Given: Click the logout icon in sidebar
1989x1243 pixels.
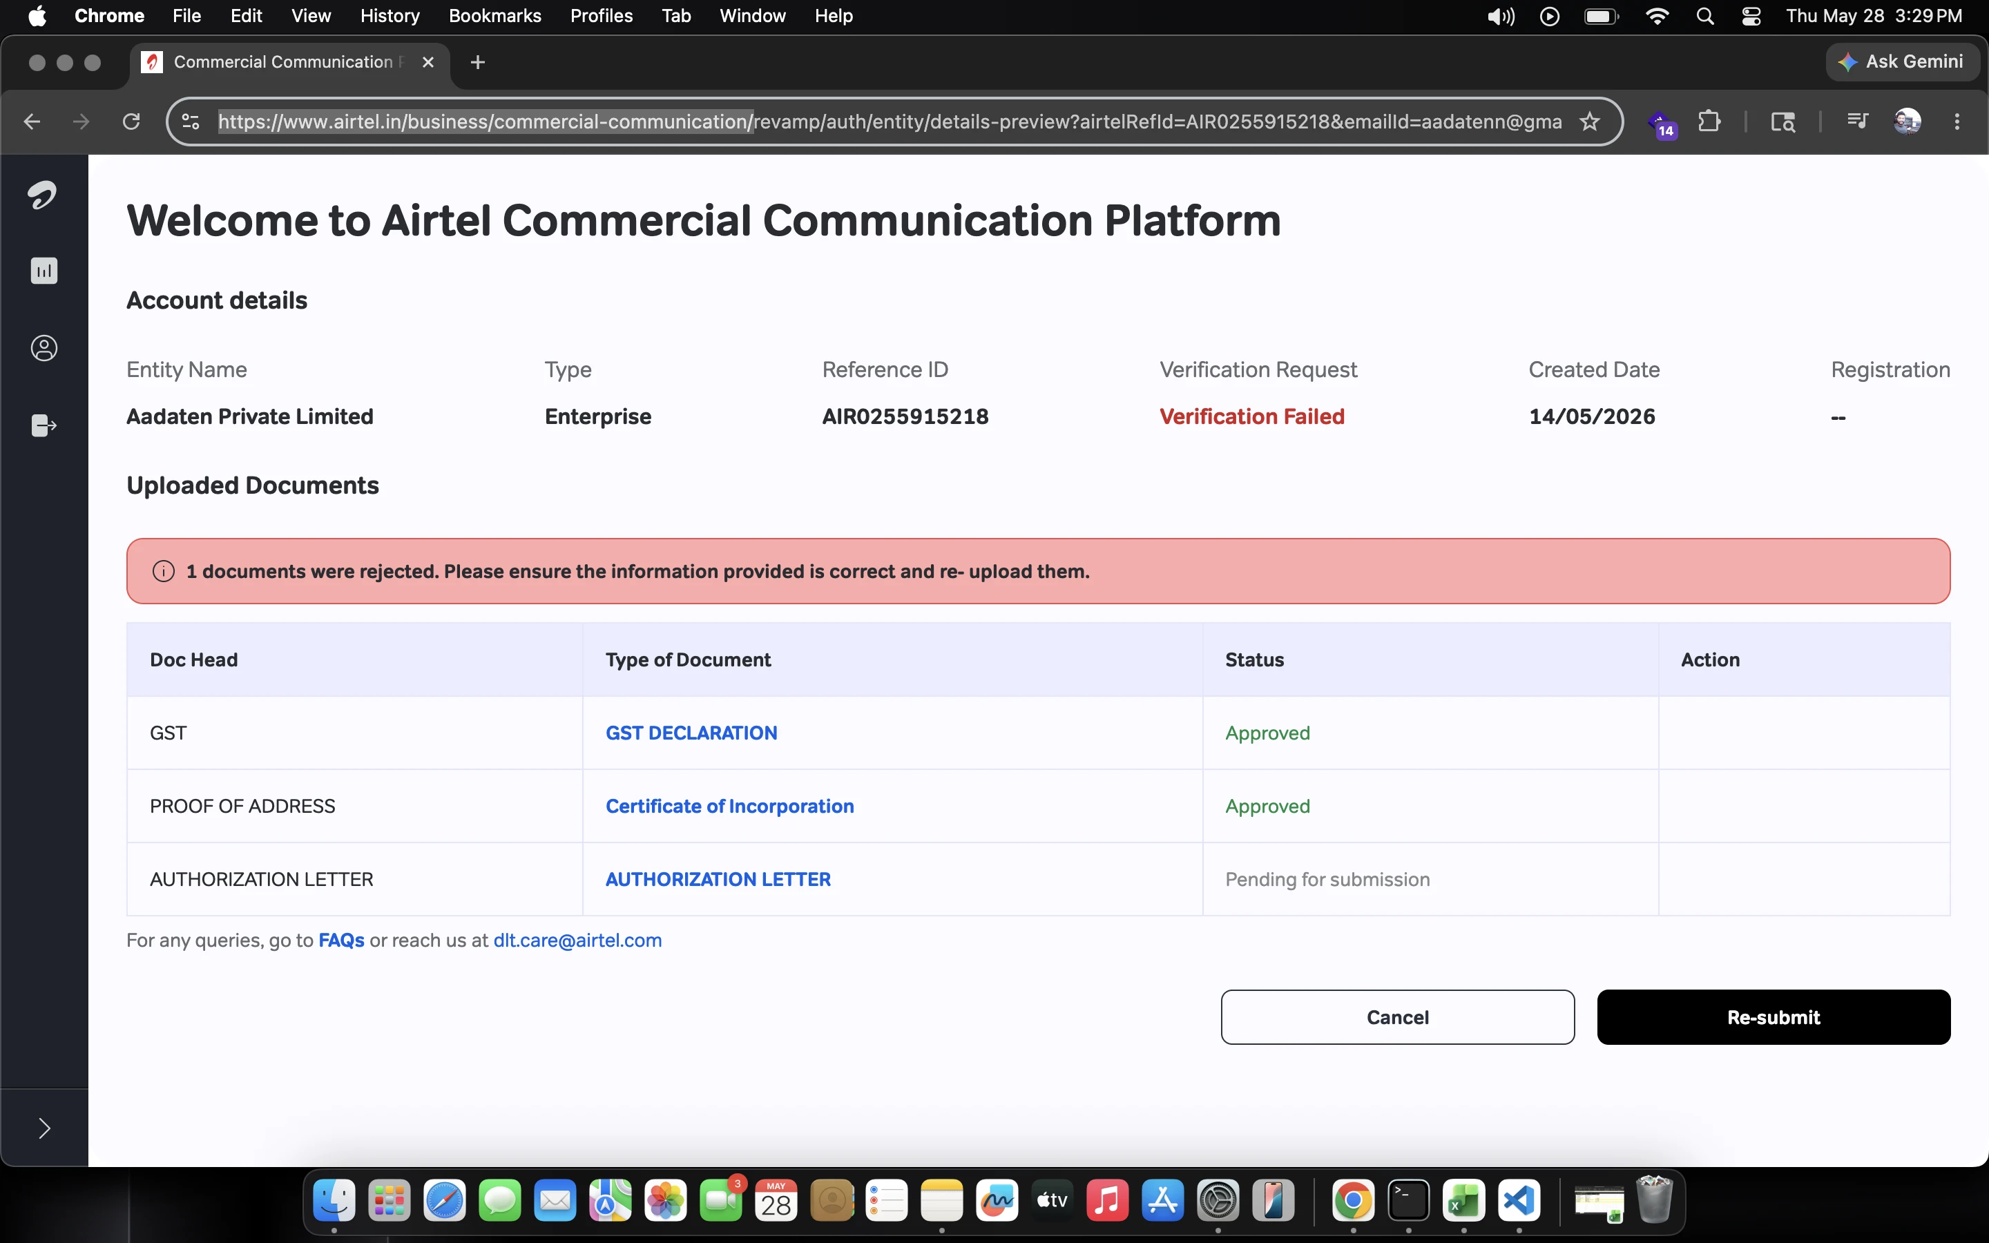Looking at the screenshot, I should tap(44, 425).
